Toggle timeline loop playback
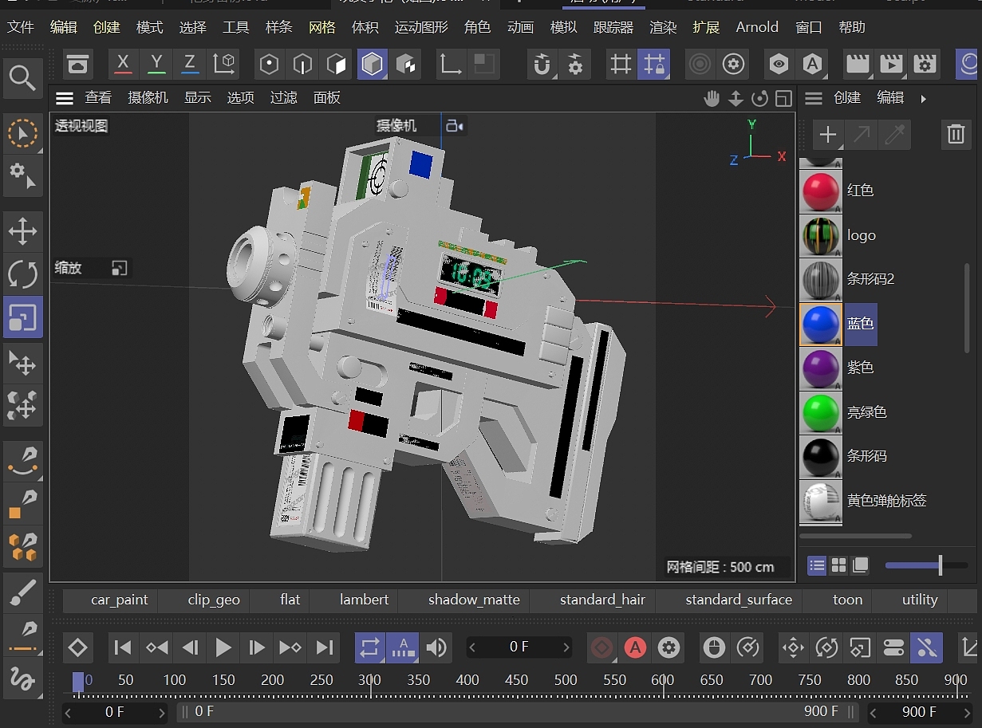Image resolution: width=982 pixels, height=728 pixels. coord(369,647)
